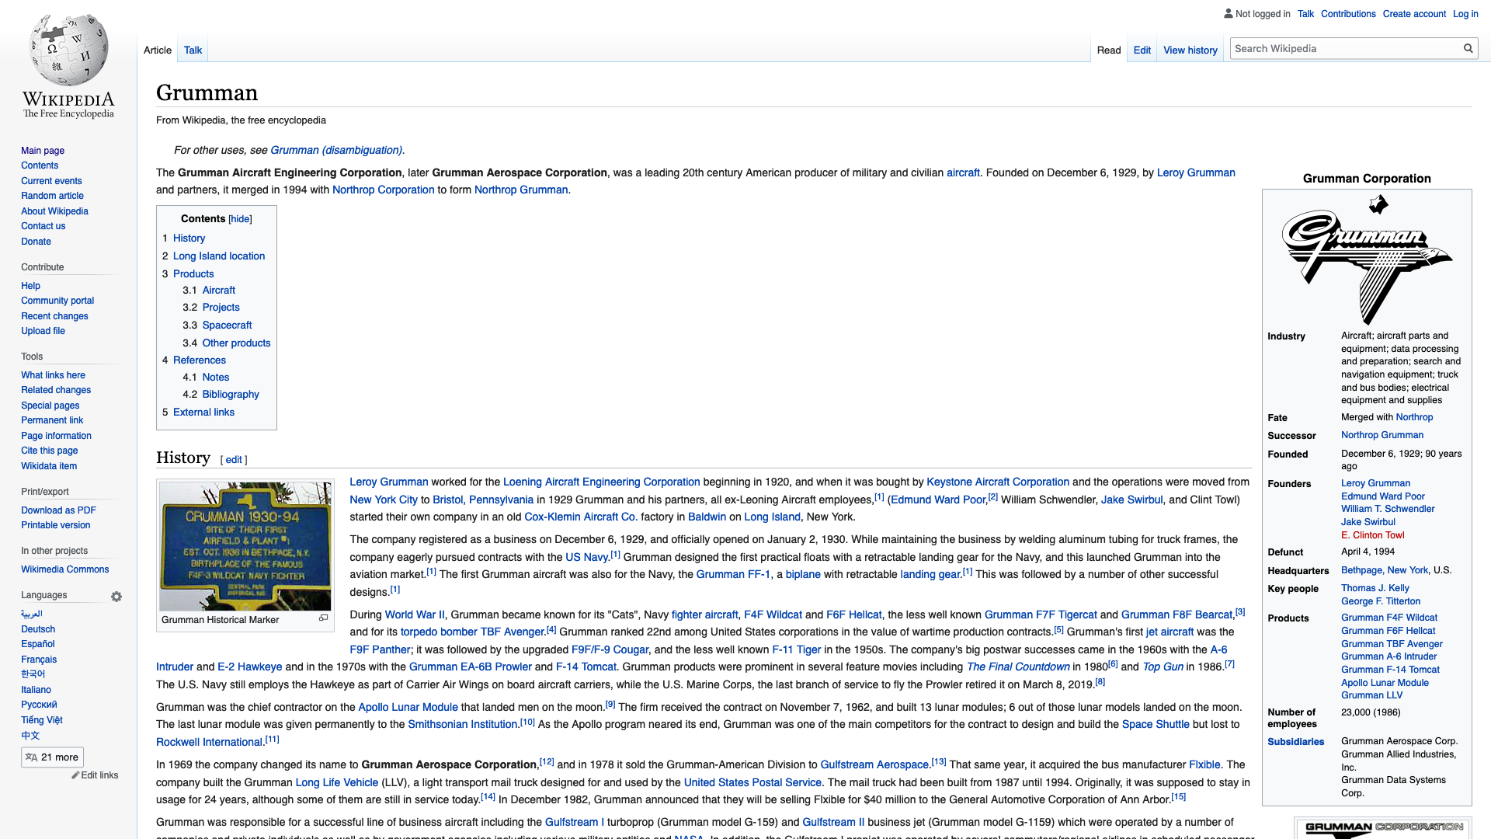1491x839 pixels.
Task: Jump to 4.2 Bibliography in Contents
Action: click(231, 395)
